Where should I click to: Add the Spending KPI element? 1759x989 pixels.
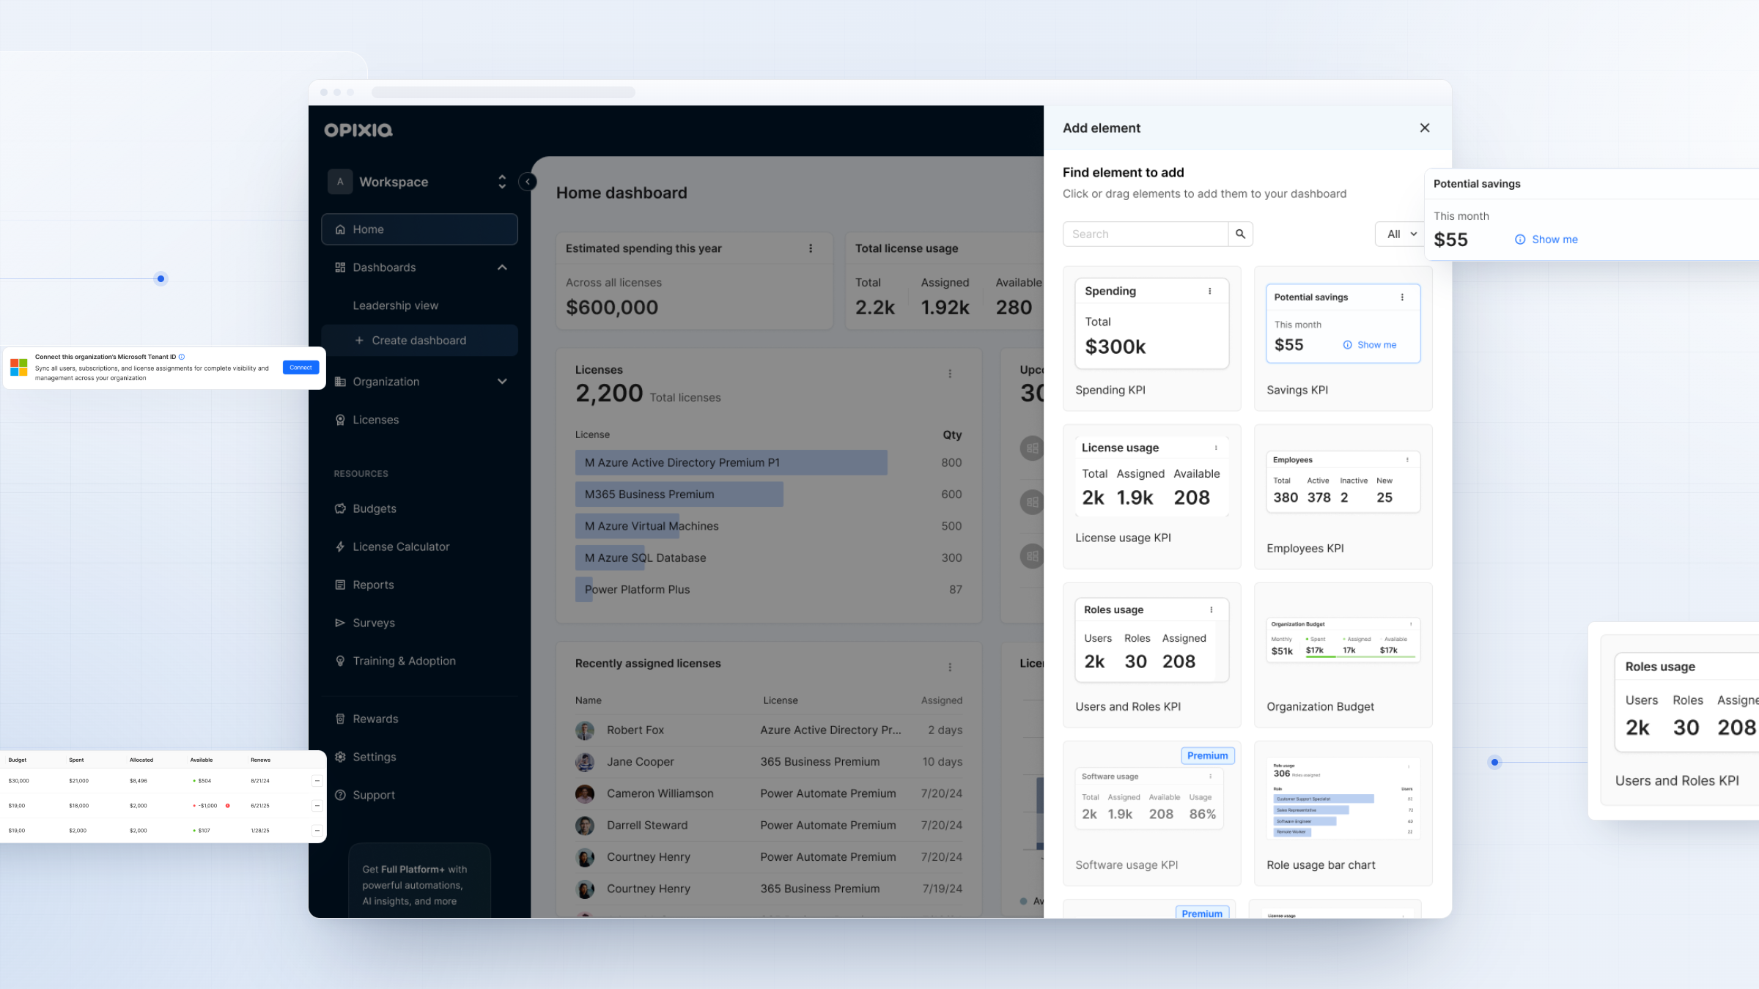[x=1151, y=338]
